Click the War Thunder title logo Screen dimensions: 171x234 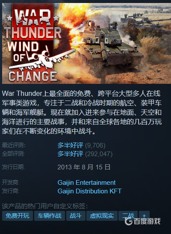click(32, 25)
